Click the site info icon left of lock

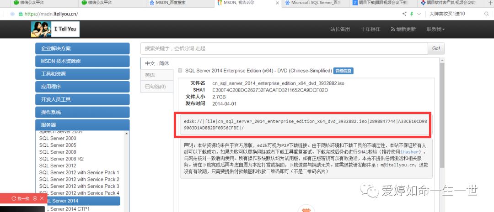click(x=12, y=14)
